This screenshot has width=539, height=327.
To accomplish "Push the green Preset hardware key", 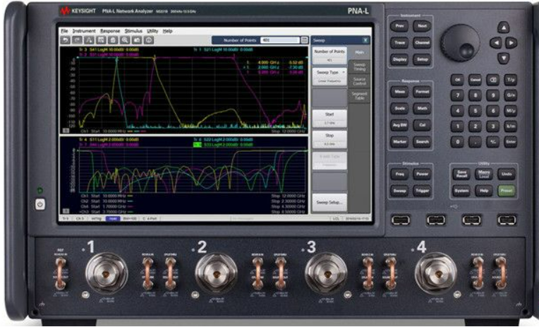I will (507, 191).
